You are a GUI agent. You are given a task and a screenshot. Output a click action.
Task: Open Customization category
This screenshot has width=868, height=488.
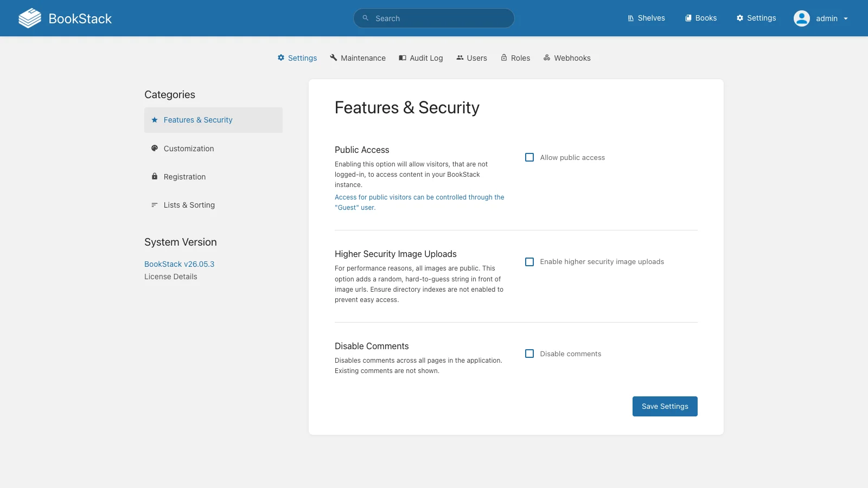pos(213,149)
